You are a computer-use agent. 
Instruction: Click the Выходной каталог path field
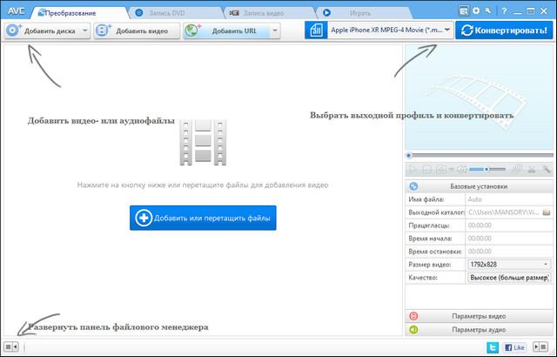505,212
